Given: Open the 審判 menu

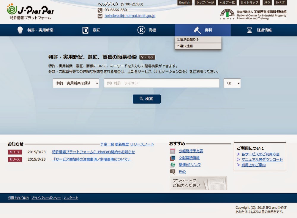Looking at the screenshot, I should coord(203,30).
